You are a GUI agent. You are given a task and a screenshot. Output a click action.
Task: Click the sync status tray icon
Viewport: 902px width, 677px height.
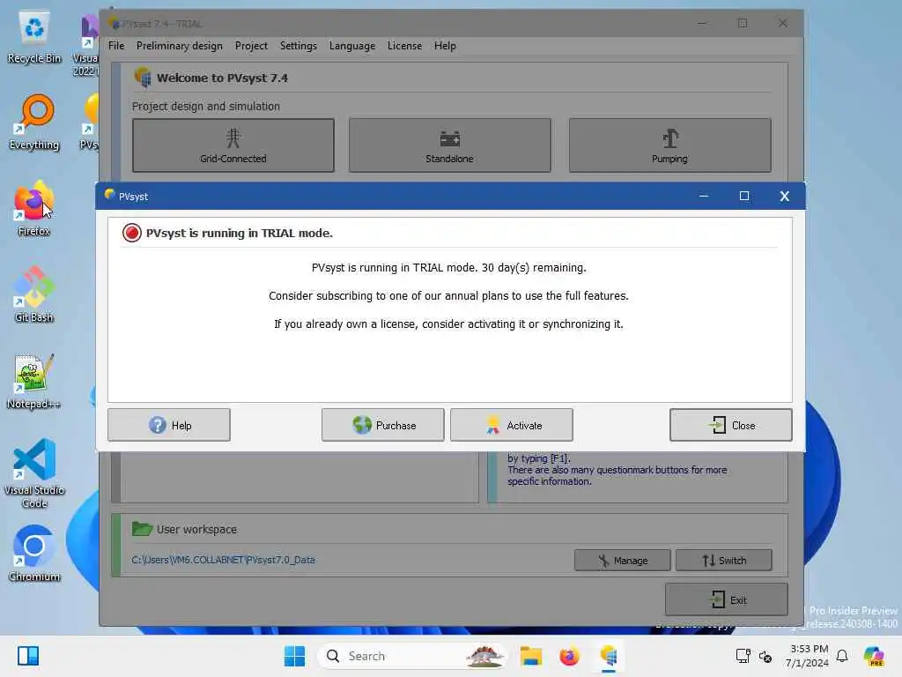[x=765, y=656]
